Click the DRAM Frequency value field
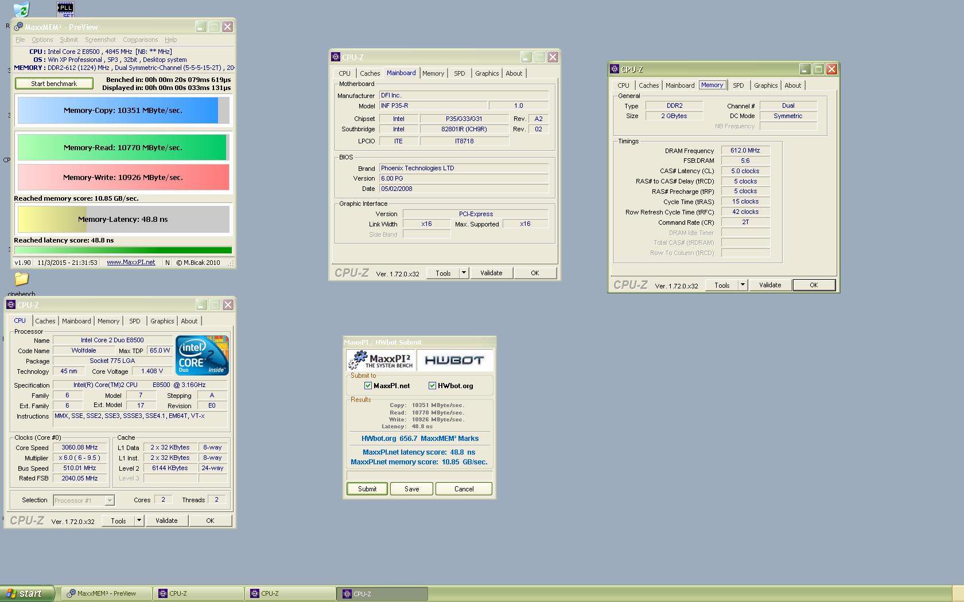 (745, 151)
